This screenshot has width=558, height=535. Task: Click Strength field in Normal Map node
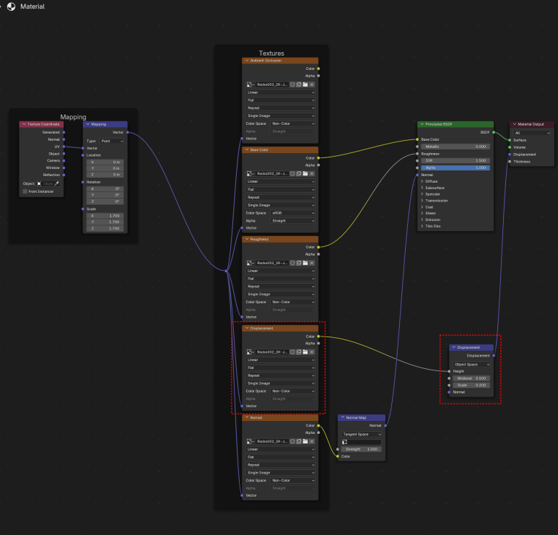click(x=361, y=449)
